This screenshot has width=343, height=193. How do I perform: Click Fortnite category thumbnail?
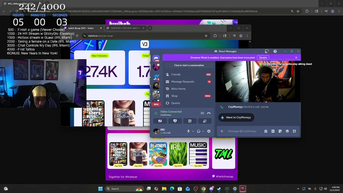tap(158, 154)
